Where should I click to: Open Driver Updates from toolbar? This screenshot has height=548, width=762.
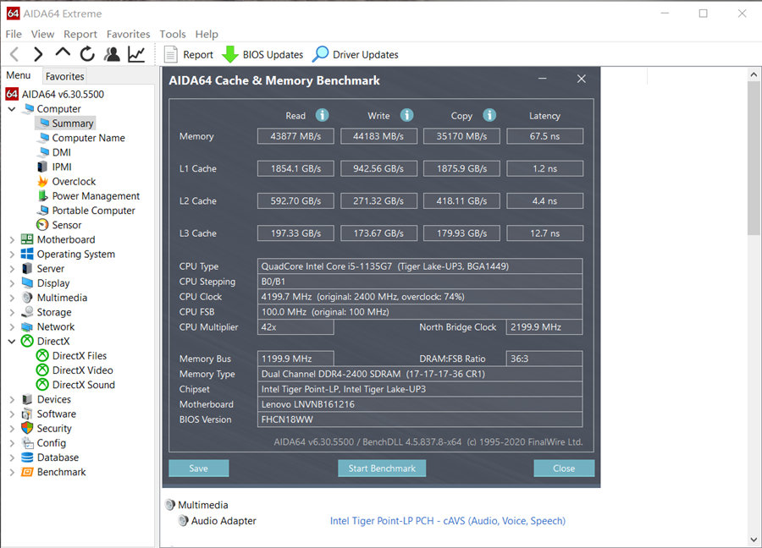coord(356,54)
